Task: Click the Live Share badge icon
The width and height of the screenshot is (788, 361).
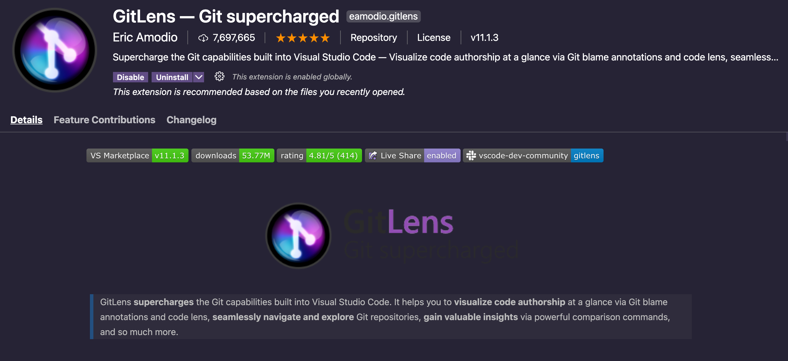Action: click(x=373, y=155)
